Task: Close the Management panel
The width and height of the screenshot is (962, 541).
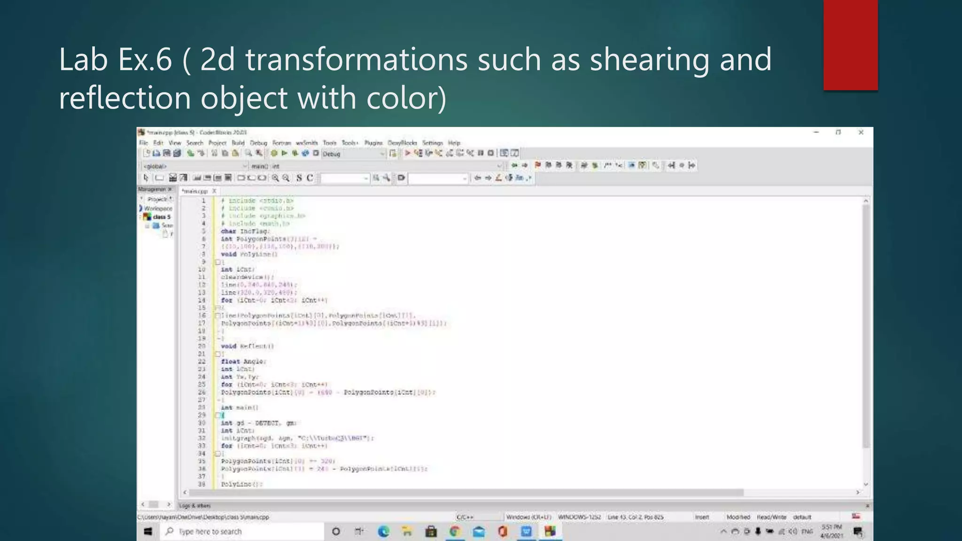Action: [x=170, y=189]
